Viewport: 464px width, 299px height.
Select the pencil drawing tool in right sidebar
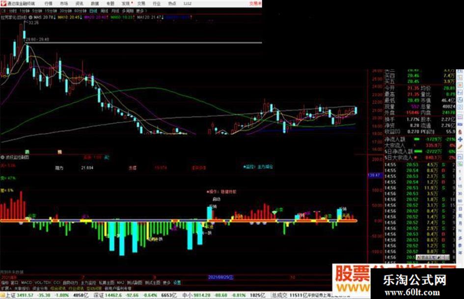(x=460, y=146)
